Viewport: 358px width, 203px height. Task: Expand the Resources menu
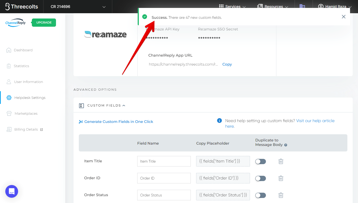tap(273, 7)
